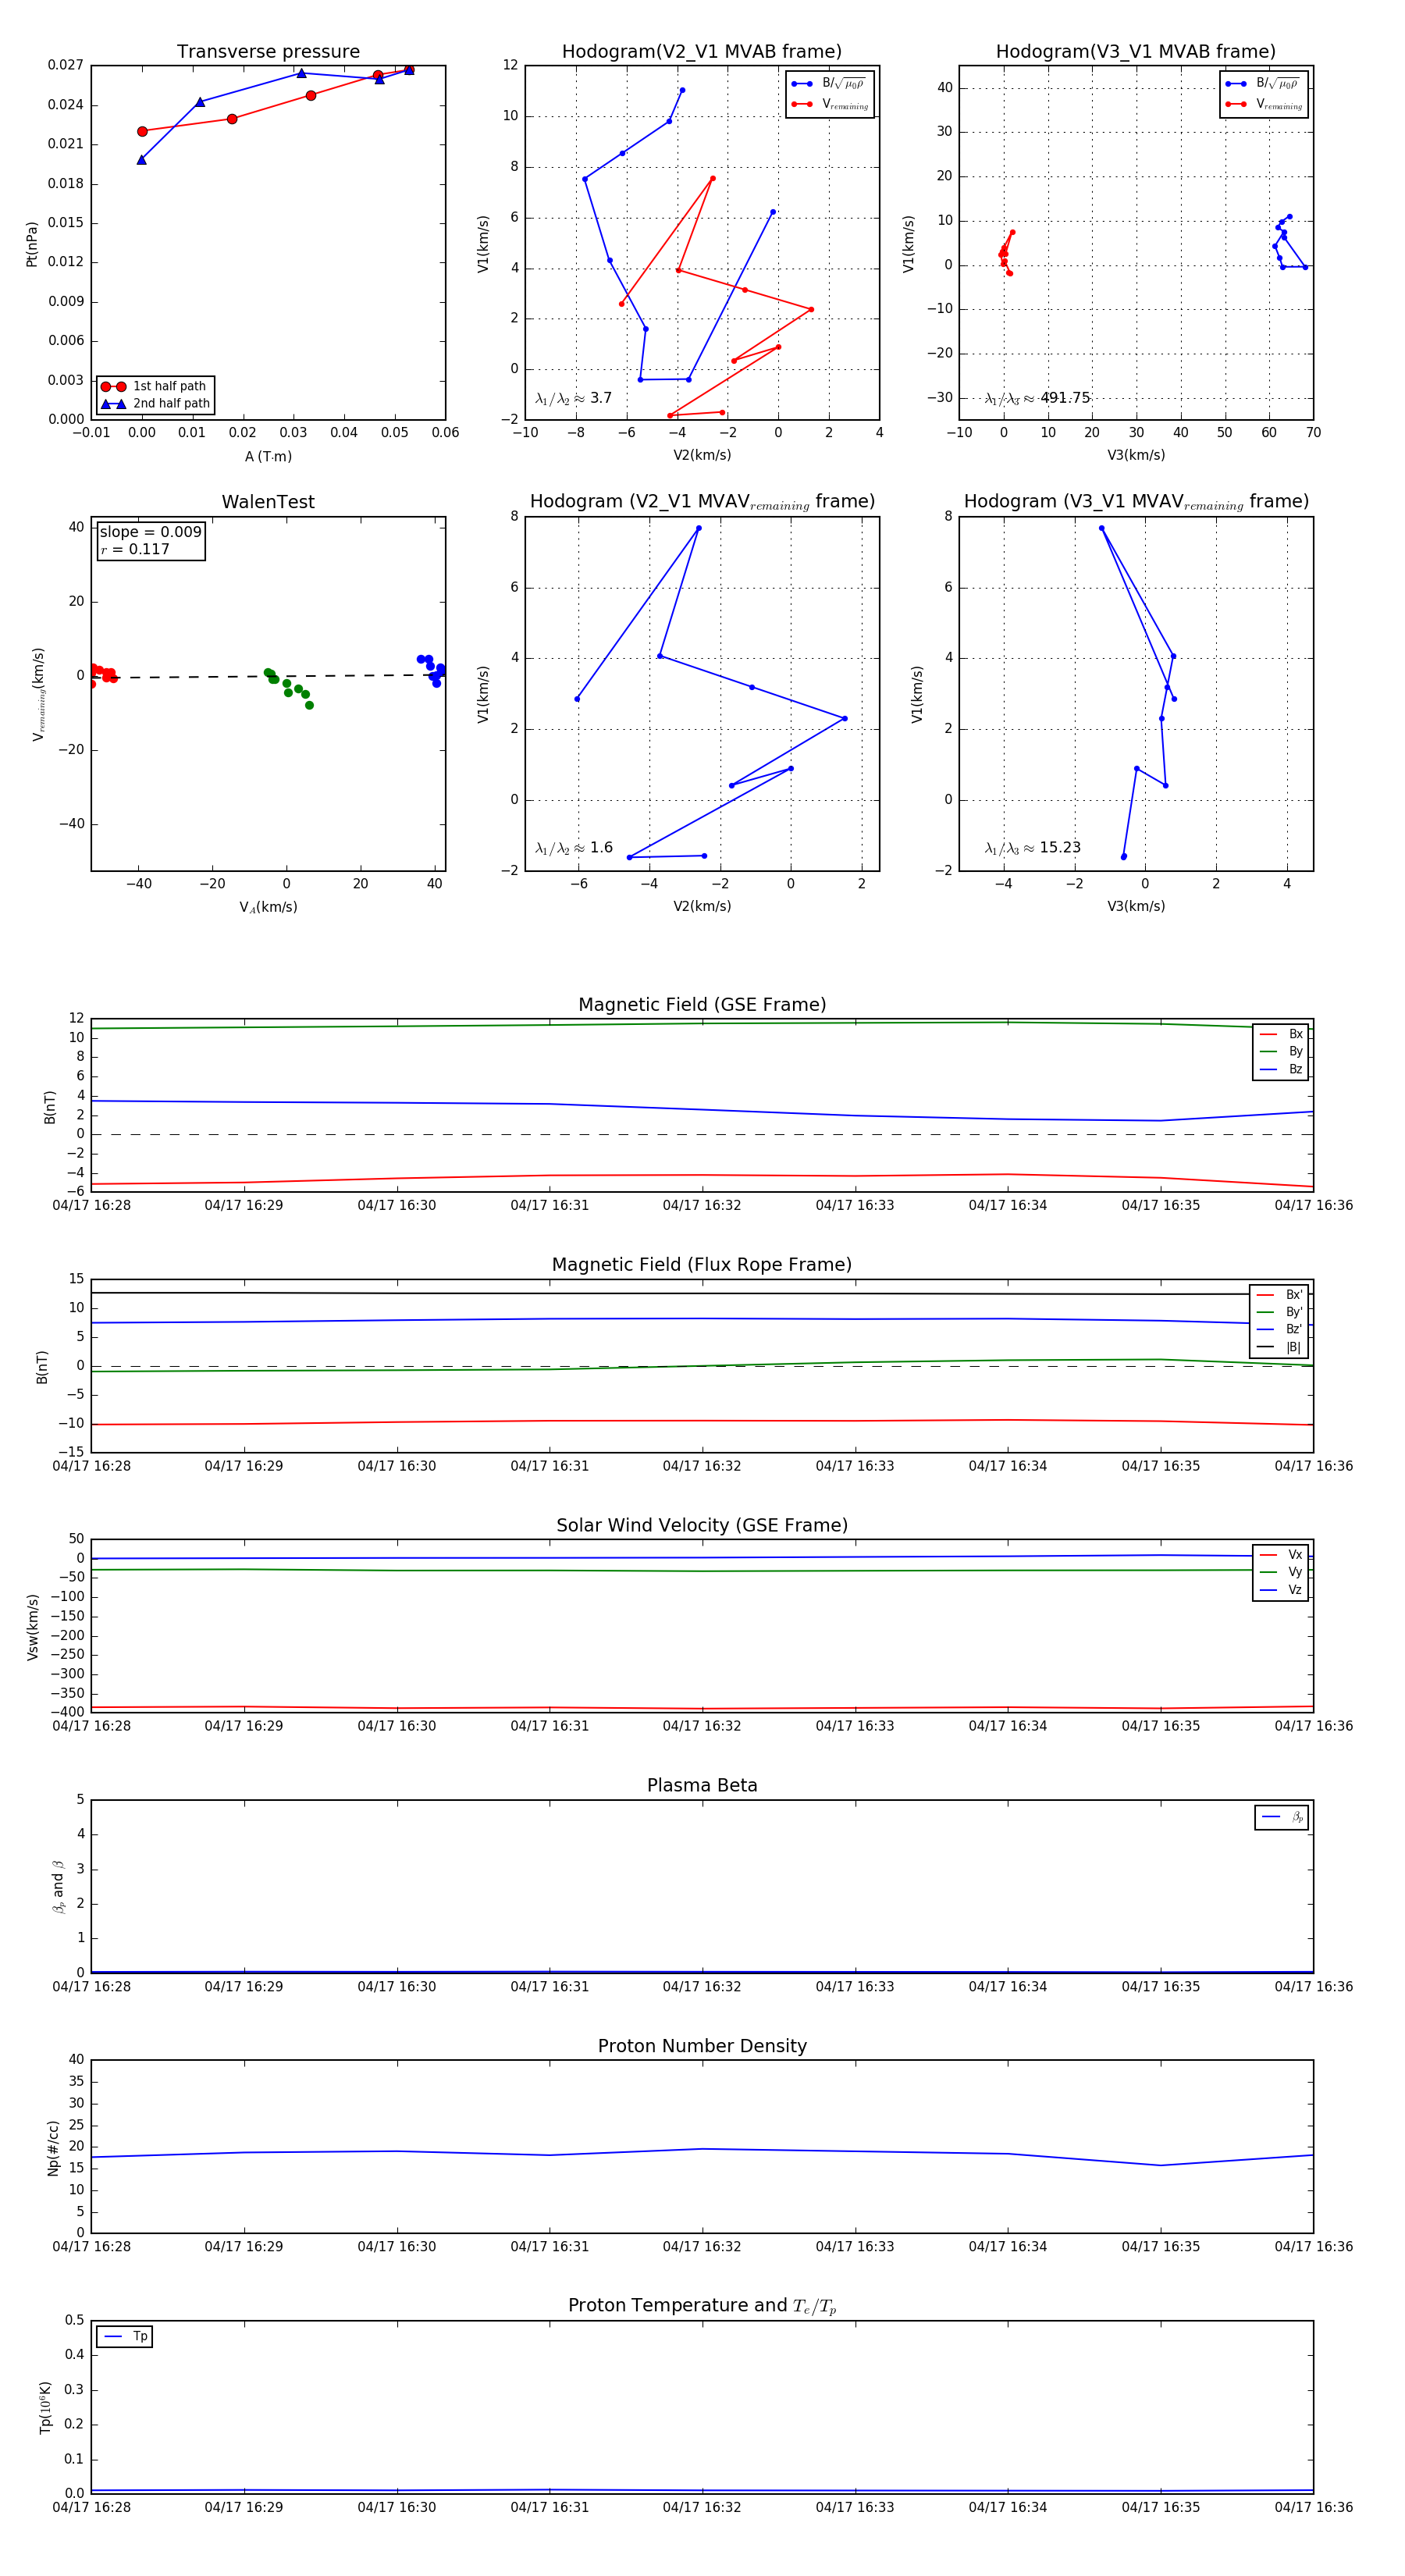
Task: Click the 'Pt(nPa)' y-axis label
Action: (x=32, y=243)
